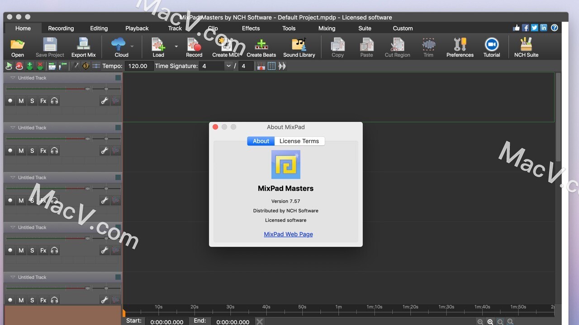Viewport: 579px width, 325px height.
Task: Click the Paste toolbar icon
Action: [x=366, y=47]
